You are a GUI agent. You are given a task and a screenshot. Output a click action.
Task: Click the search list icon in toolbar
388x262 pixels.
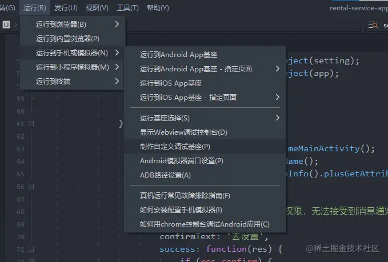pos(373,25)
